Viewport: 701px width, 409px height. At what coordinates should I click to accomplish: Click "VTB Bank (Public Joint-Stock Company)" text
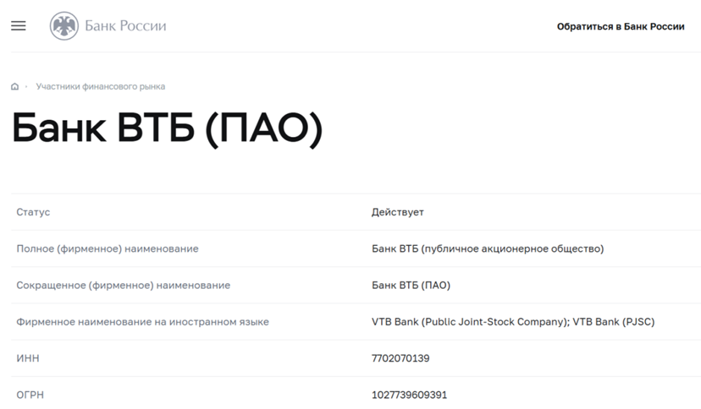(469, 322)
